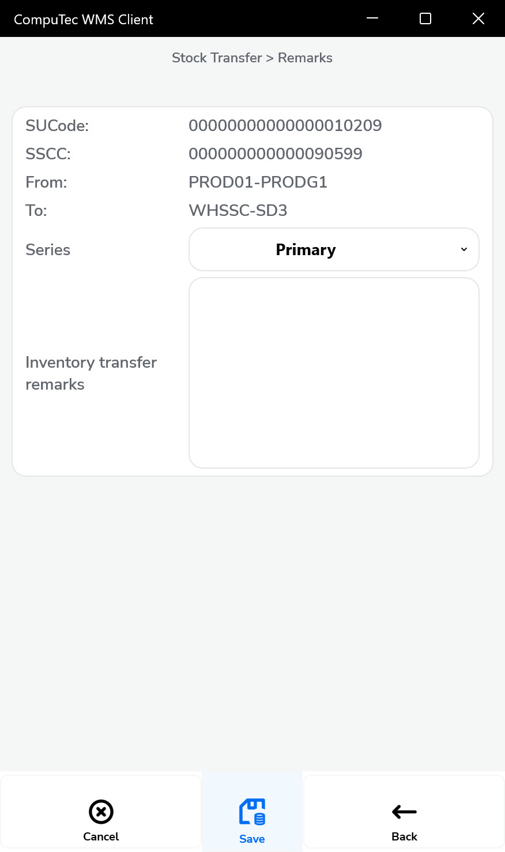
Task: Click the SSCC number value
Action: coord(276,154)
